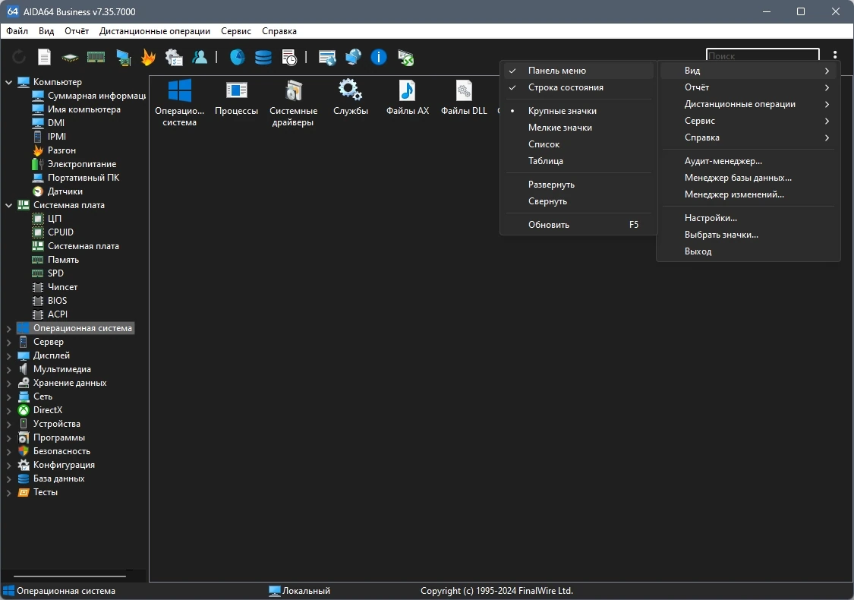Open Аудит-менеджер... from the menu
The width and height of the screenshot is (854, 600).
point(748,161)
